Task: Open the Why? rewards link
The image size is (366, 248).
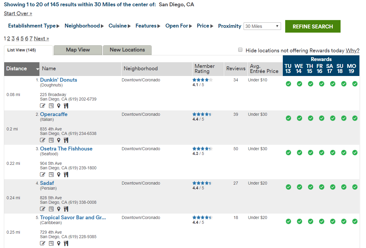Action: click(x=353, y=51)
